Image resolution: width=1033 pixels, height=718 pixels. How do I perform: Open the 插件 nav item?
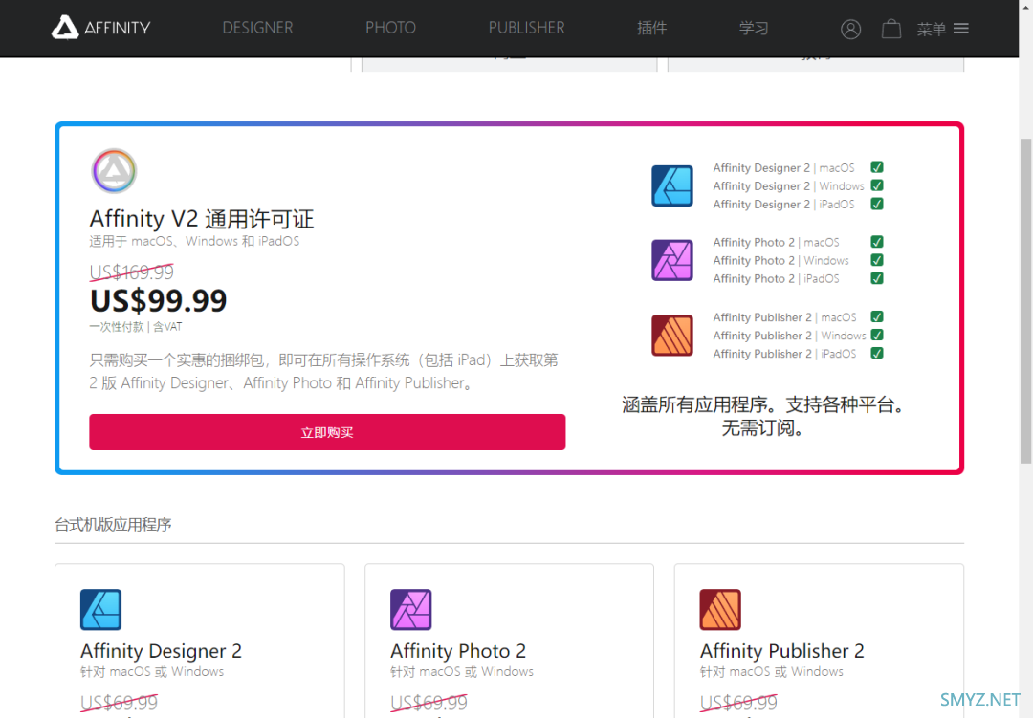(x=651, y=28)
